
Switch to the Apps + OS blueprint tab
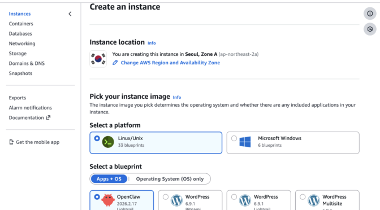coord(109,179)
